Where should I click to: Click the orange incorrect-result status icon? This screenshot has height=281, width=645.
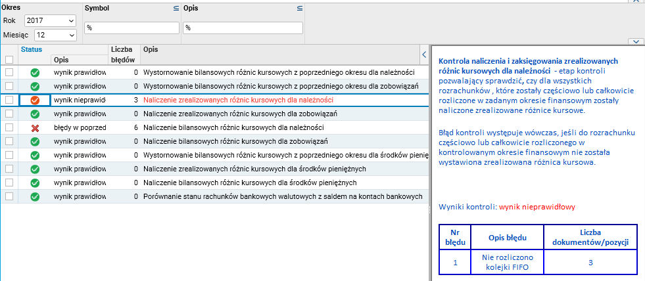pyautogui.click(x=35, y=100)
